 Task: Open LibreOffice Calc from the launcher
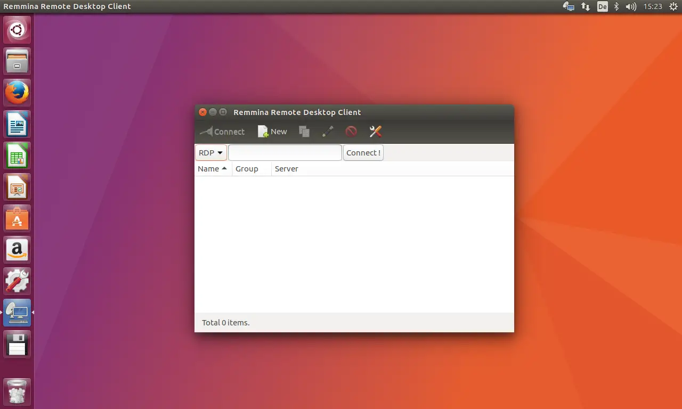pos(17,155)
